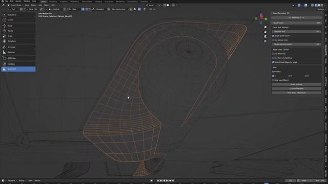Switch perspective/orthographic grid icon
The width and height of the screenshot is (328, 184).
click(x=265, y=41)
